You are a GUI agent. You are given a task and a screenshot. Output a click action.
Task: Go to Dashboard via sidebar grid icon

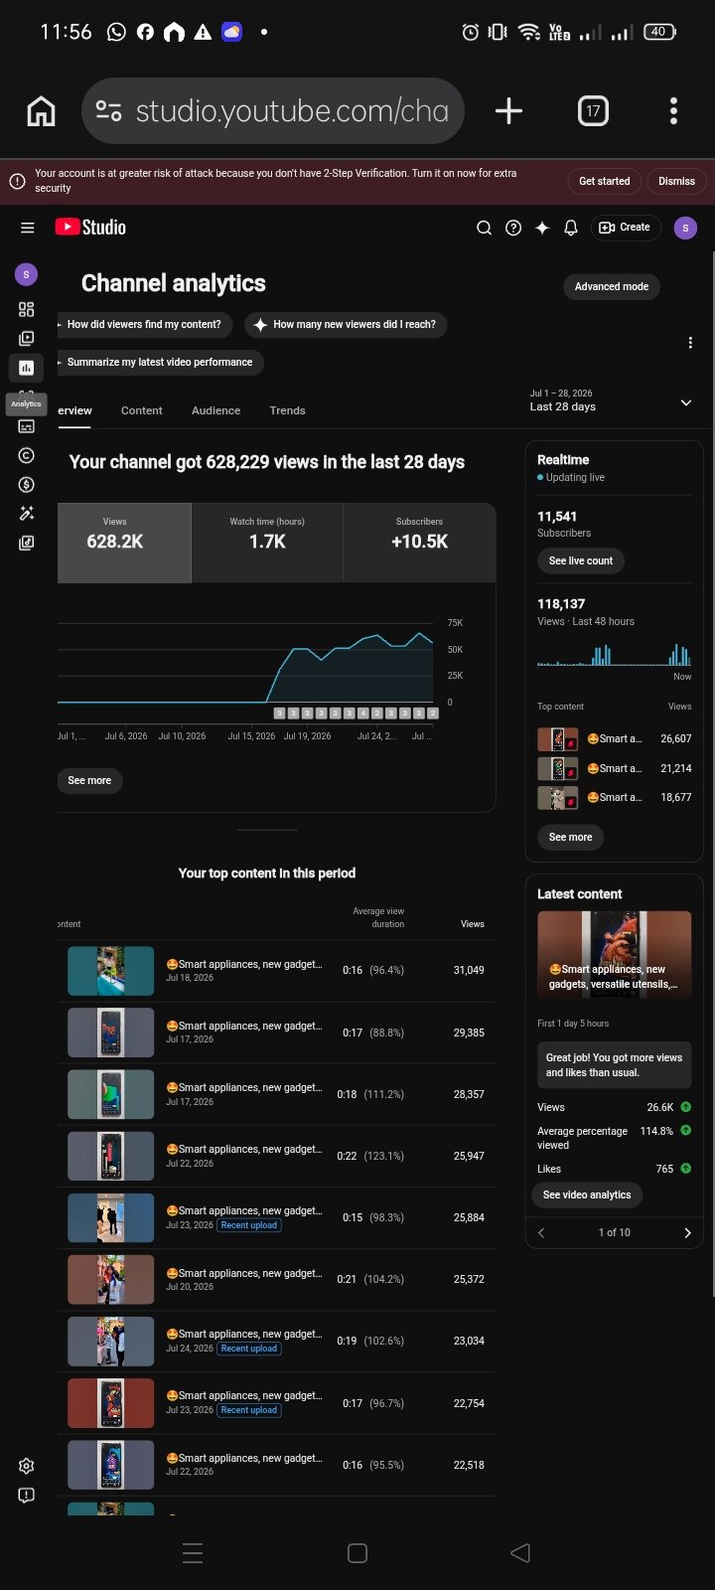[27, 309]
